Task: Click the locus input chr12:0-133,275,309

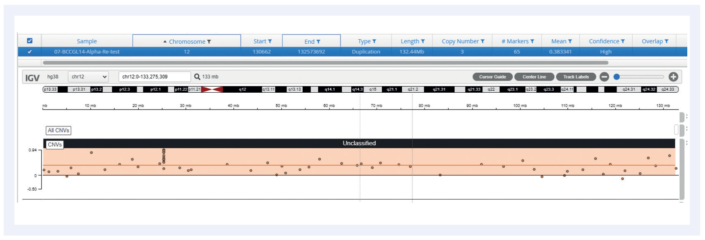Action: point(155,77)
